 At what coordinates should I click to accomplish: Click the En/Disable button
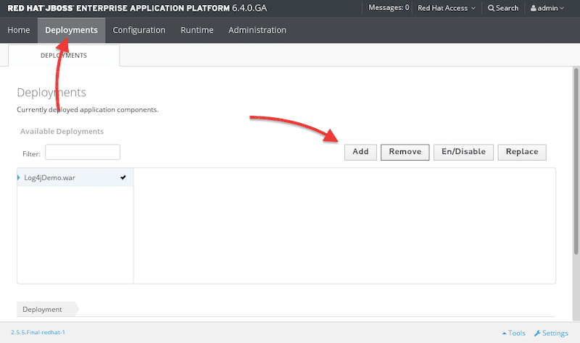(463, 152)
